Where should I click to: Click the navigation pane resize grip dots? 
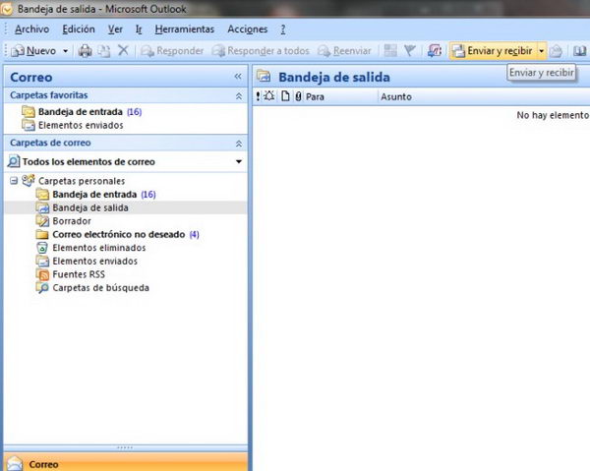pyautogui.click(x=125, y=447)
